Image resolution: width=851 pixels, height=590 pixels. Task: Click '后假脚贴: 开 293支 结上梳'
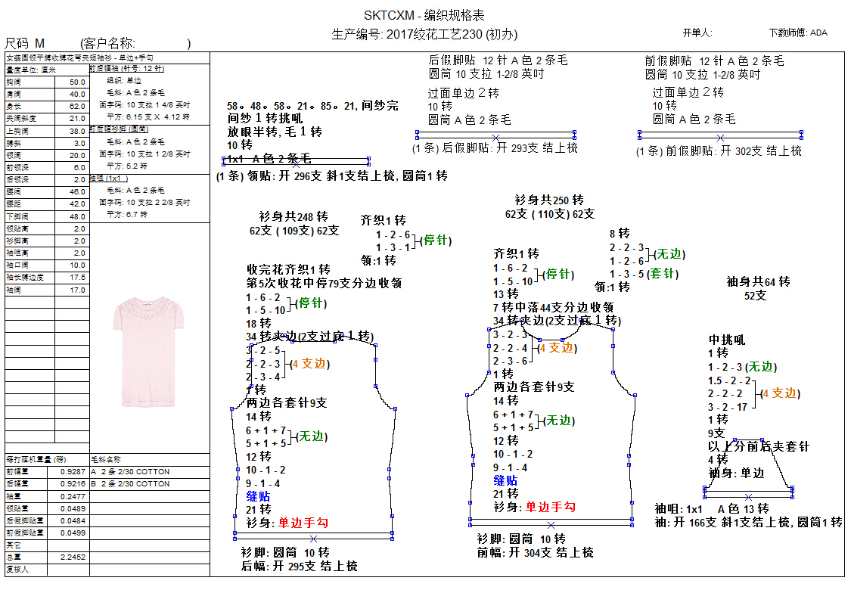click(510, 148)
